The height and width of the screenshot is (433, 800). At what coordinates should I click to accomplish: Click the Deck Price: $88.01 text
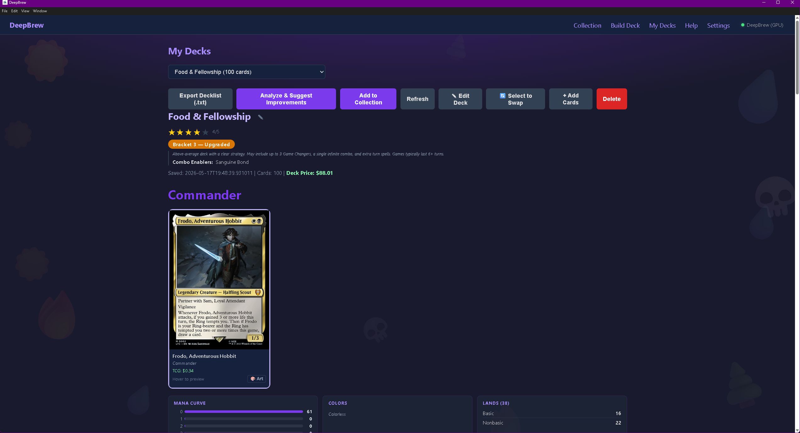(x=309, y=173)
